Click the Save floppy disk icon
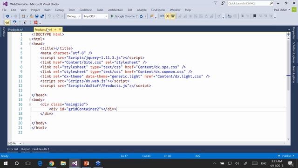 [x=37, y=16]
